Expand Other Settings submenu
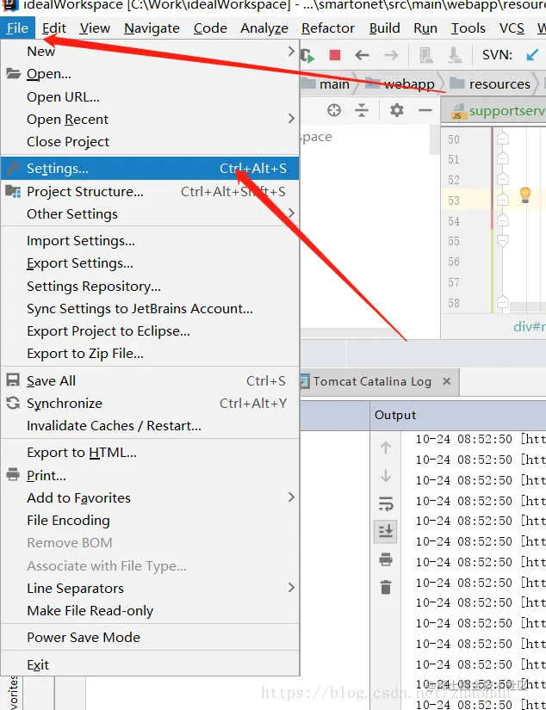The image size is (546, 710). tap(150, 213)
